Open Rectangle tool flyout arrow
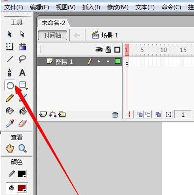Screen dimensions: 194x195 (27, 89)
